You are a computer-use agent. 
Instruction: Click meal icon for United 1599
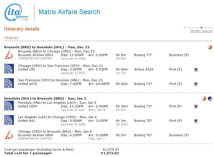pyautogui.click(x=196, y=107)
